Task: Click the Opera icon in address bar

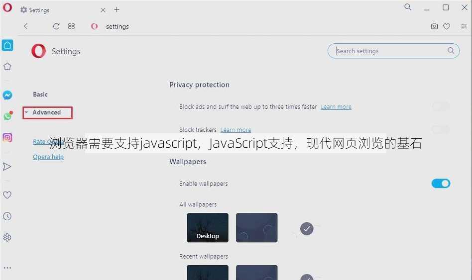Action: point(94,26)
